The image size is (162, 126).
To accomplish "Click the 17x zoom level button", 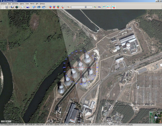I will click(99, 7).
